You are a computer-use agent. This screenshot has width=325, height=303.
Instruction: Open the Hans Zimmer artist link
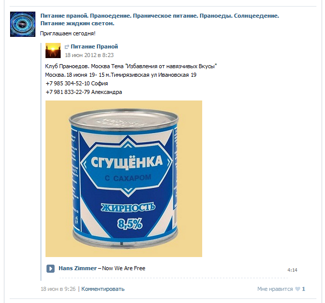tap(77, 268)
